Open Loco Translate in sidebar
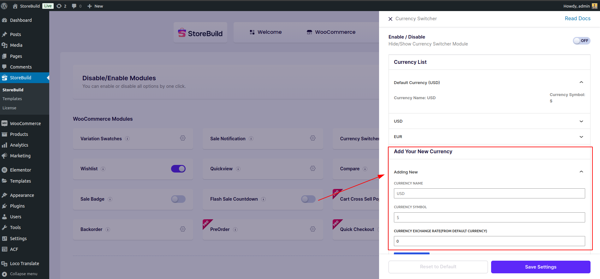The image size is (600, 279). pyautogui.click(x=25, y=264)
